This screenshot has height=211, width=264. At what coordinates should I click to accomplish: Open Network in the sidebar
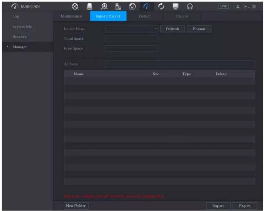click(x=19, y=36)
